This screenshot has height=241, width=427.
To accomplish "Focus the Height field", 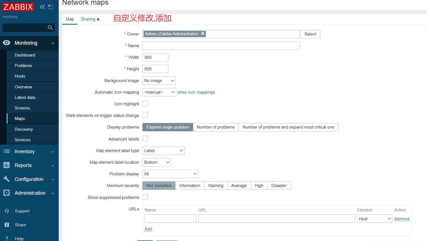I will click(x=155, y=69).
